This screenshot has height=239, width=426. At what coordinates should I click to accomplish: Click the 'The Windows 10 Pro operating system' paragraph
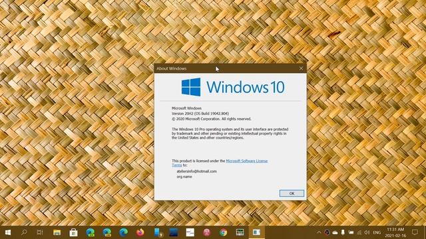(230, 133)
